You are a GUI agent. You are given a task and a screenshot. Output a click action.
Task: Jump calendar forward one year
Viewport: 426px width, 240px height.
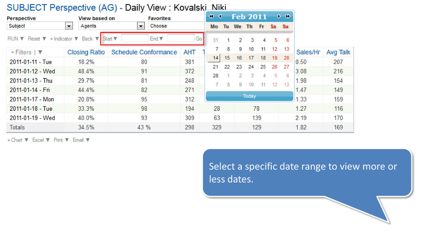point(288,17)
